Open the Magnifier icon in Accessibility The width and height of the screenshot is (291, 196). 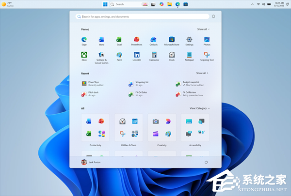[201, 121]
